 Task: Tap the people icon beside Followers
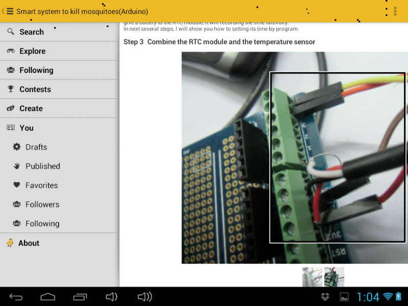(x=17, y=205)
